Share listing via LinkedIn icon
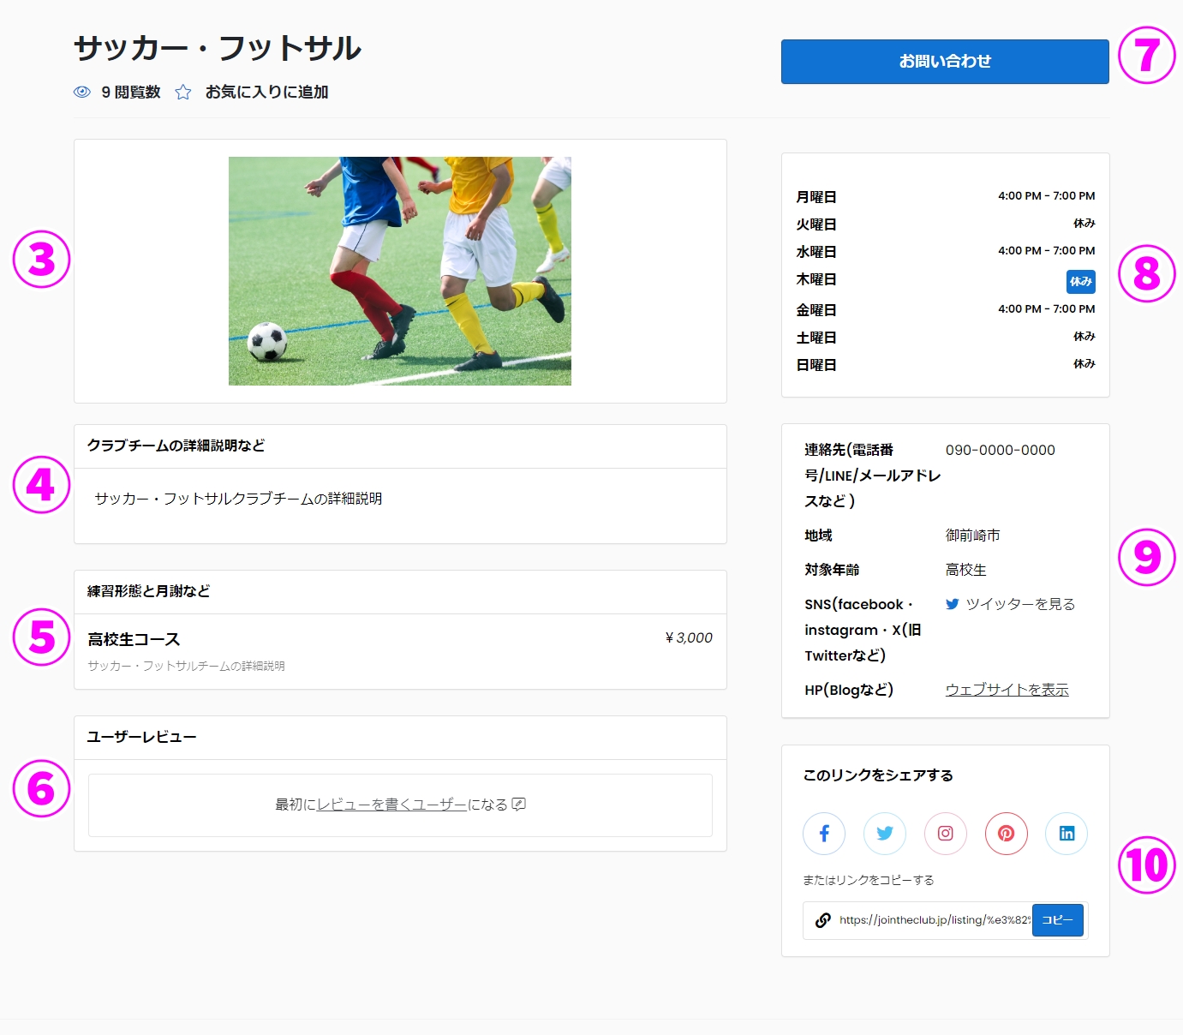Viewport: 1183px width, 1035px height. click(1066, 834)
